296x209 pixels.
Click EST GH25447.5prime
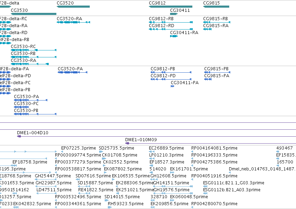(53, 176)
